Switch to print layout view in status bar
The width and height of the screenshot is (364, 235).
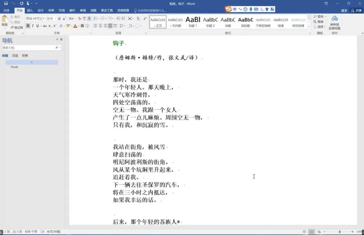coord(311,232)
